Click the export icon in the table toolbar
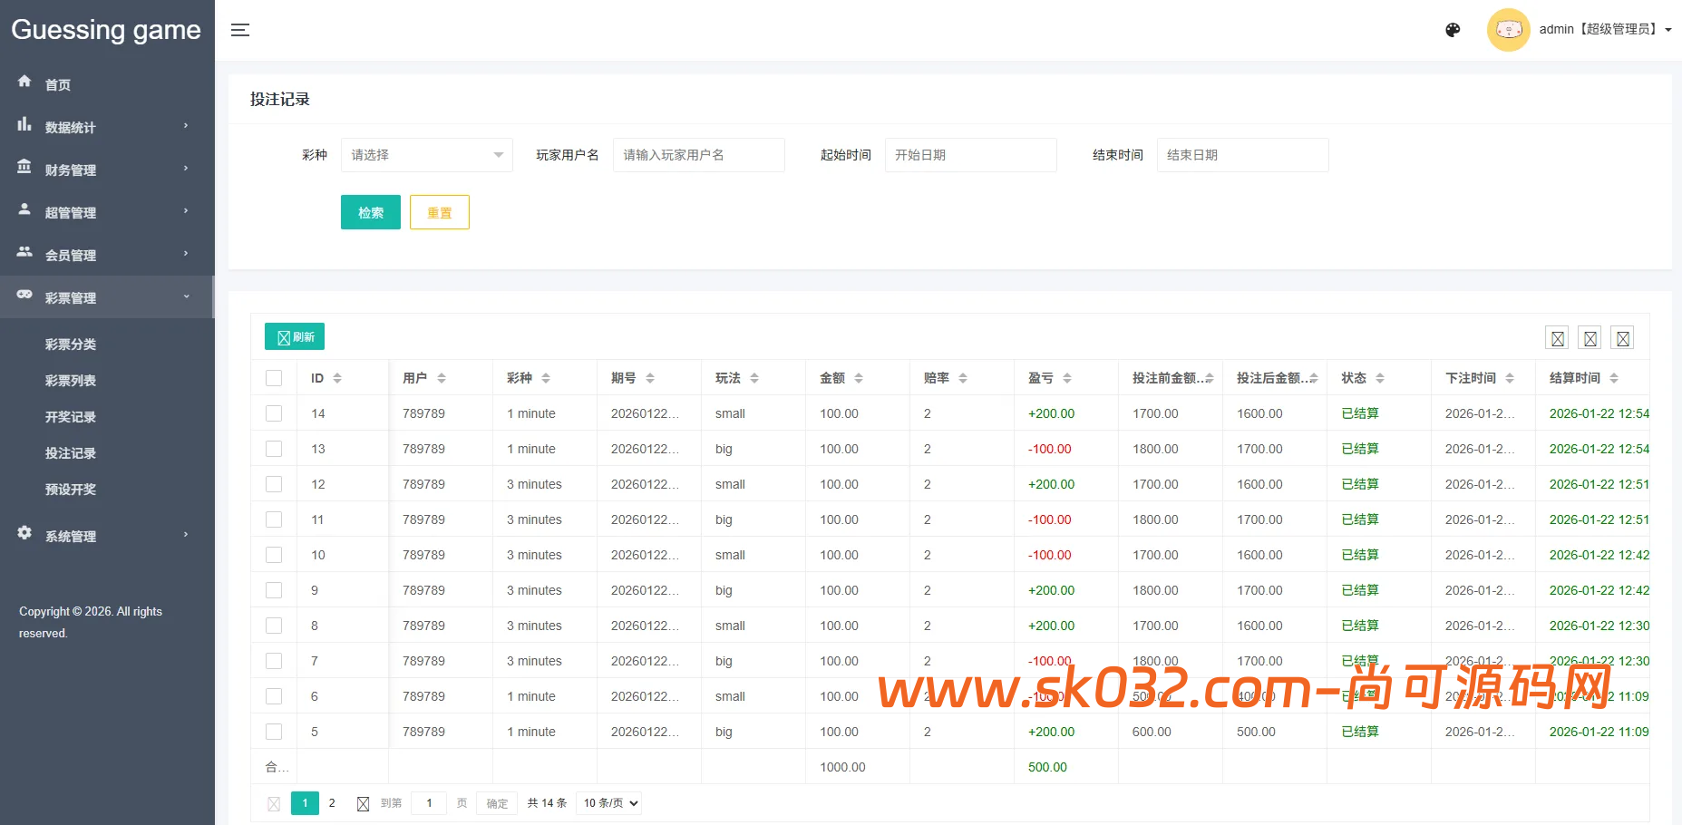Image resolution: width=1682 pixels, height=825 pixels. point(1590,336)
